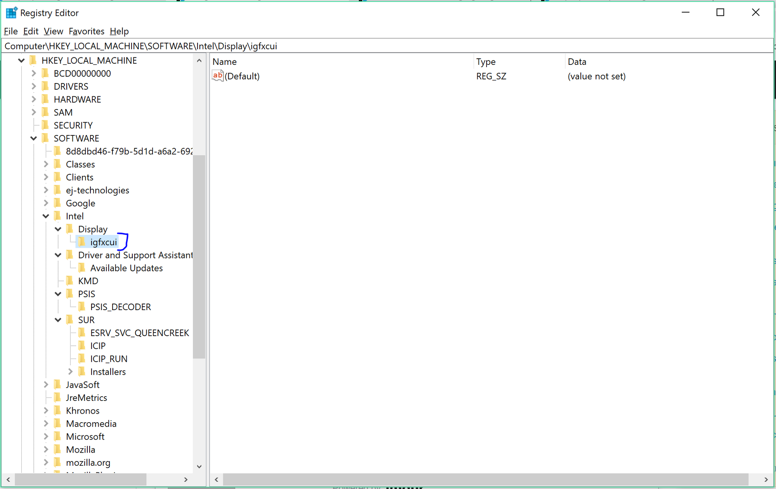Maximize the Registry Editor window
This screenshot has width=776, height=489.
point(720,12)
